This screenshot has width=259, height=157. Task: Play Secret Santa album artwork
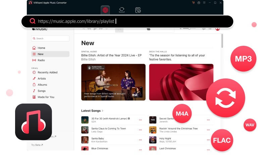[153, 120]
